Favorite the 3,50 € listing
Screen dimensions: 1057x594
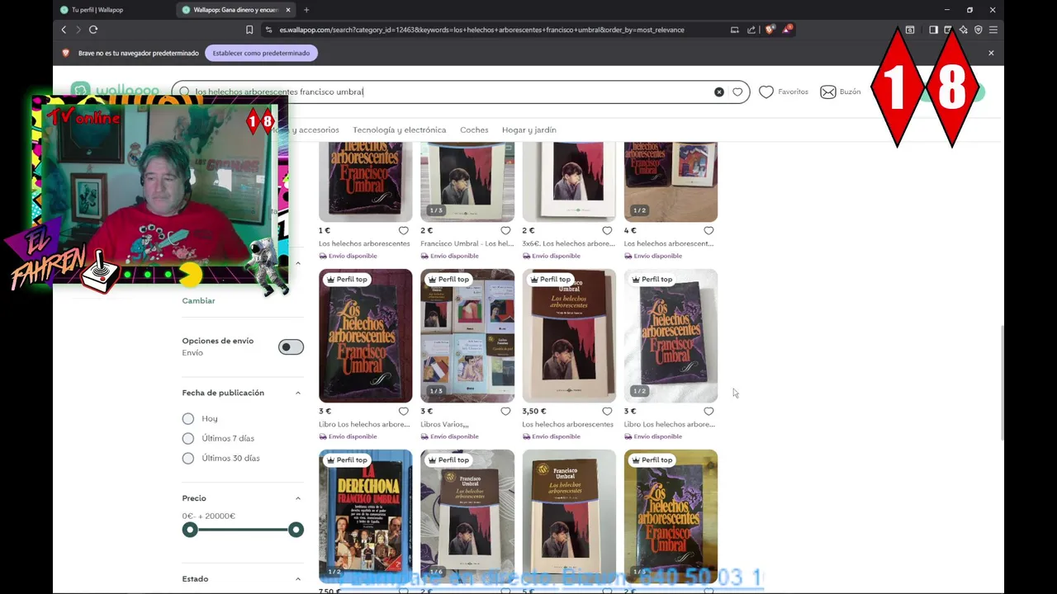607,411
